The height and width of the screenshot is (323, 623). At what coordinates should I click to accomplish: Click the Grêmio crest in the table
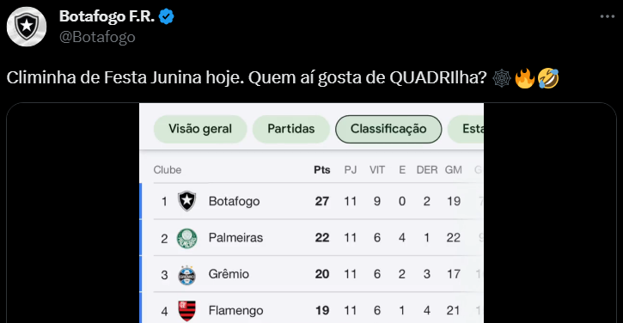(186, 275)
